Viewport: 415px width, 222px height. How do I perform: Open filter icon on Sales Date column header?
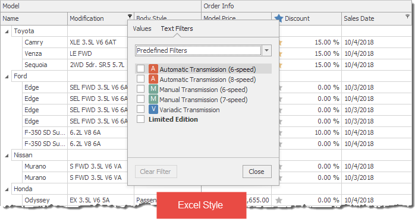(x=407, y=16)
